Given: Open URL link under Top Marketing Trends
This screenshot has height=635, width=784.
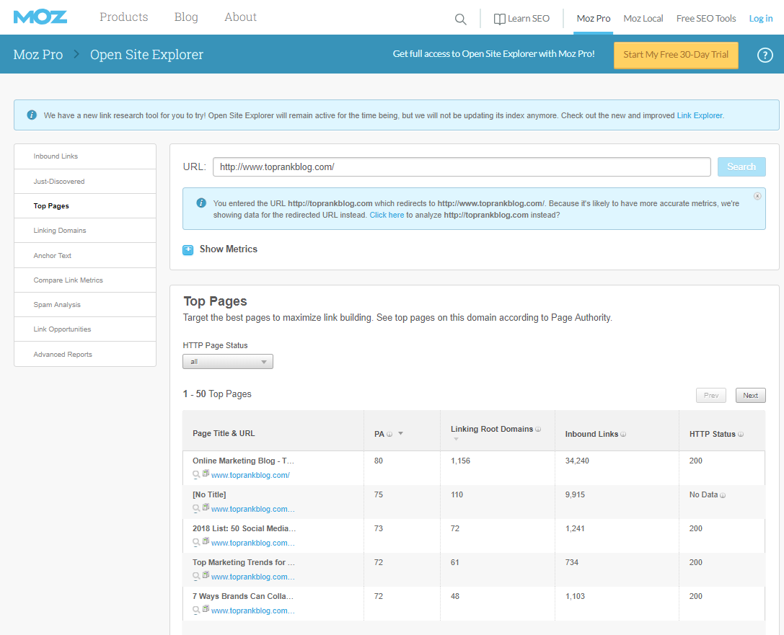Looking at the screenshot, I should (x=253, y=577).
